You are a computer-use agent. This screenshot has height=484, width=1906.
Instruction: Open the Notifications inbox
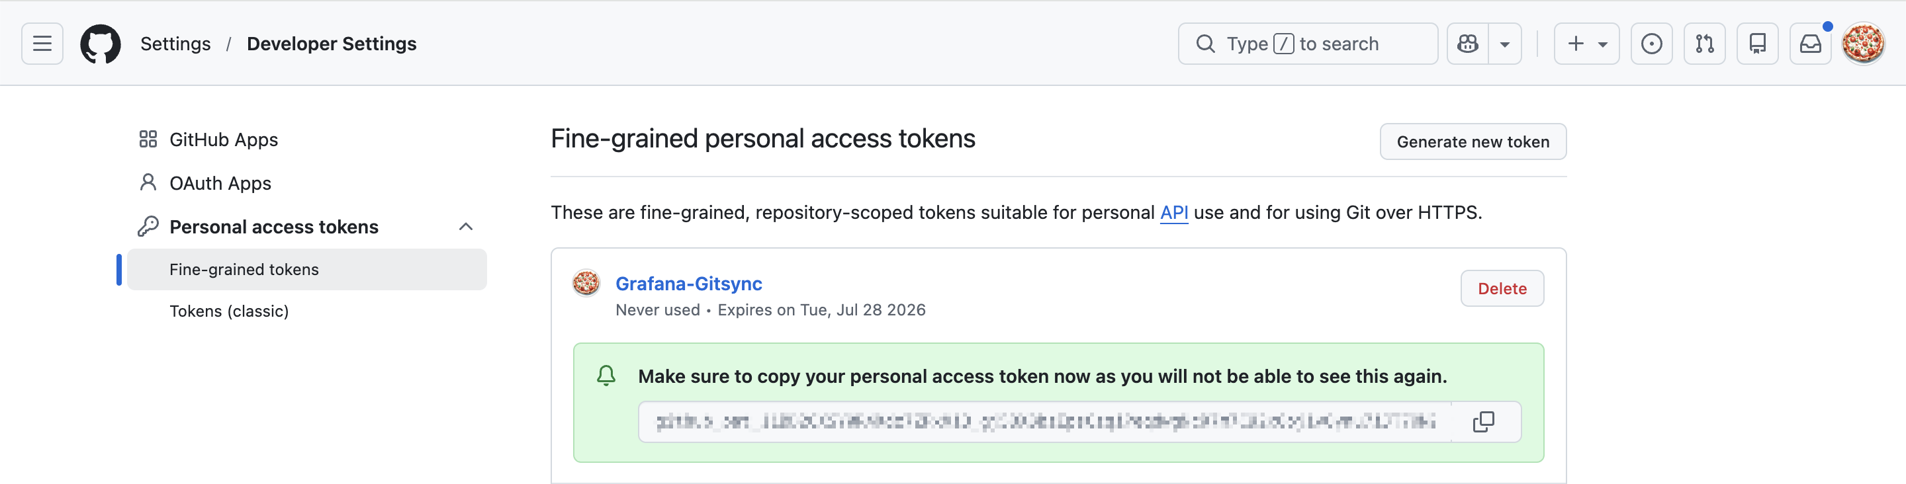(1811, 44)
